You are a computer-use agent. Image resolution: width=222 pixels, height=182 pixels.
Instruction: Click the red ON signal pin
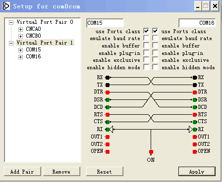click(x=151, y=152)
